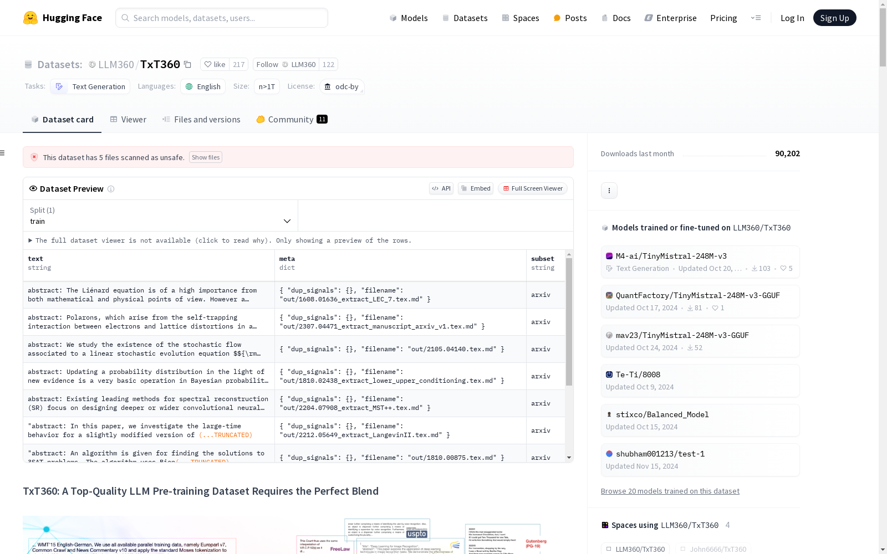
Task: Select the English language tag
Action: coord(203,86)
